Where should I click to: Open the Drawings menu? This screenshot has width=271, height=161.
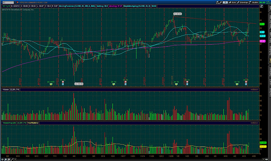point(243,3)
